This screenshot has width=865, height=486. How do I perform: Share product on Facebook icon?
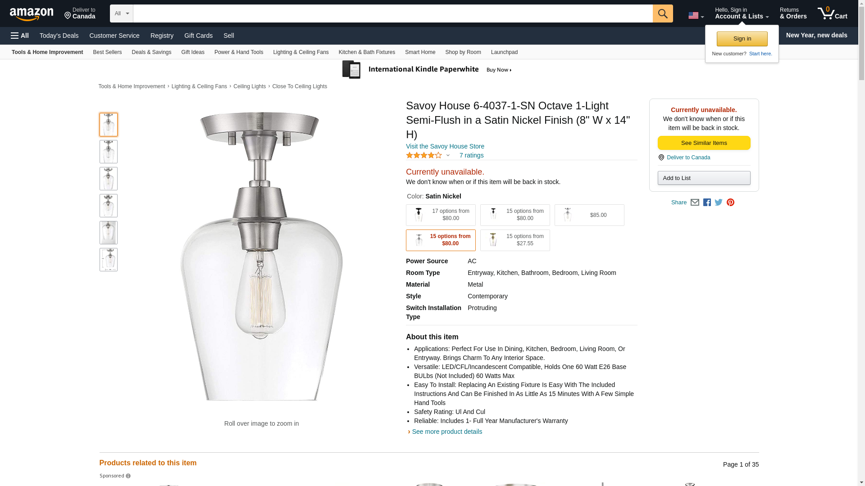(x=707, y=202)
